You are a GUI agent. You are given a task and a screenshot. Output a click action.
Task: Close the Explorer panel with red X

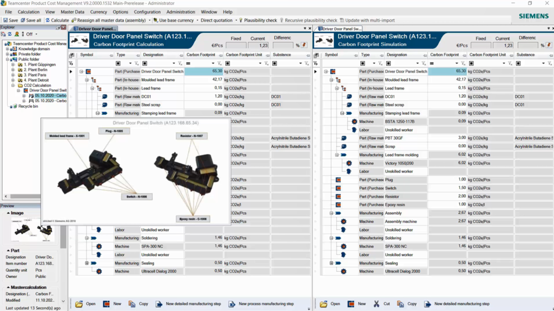click(64, 27)
